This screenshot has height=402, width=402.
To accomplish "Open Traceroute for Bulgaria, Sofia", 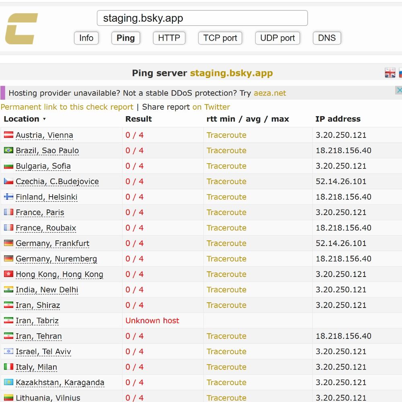I will [x=226, y=166].
